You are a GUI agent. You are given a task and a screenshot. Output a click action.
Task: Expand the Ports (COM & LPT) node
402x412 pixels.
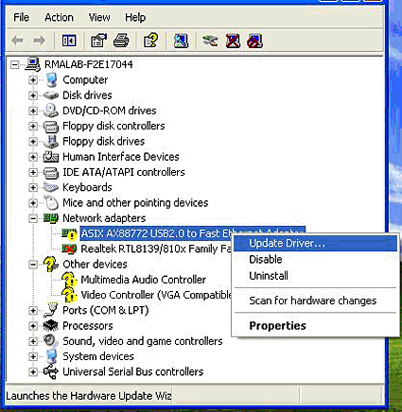[x=33, y=311]
